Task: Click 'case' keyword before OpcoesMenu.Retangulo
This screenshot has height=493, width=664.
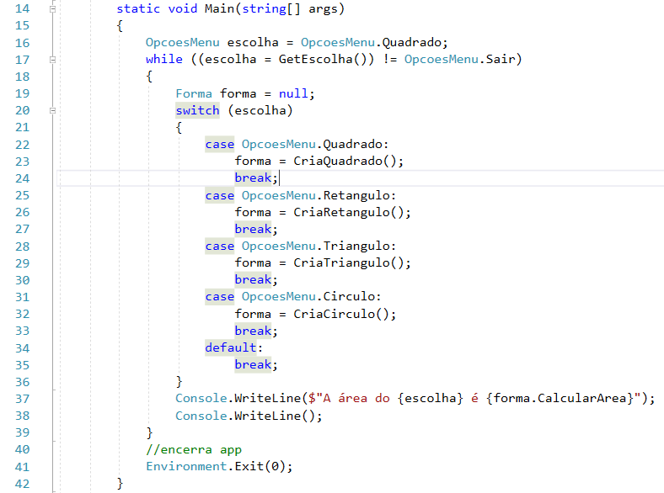Action: coord(220,196)
